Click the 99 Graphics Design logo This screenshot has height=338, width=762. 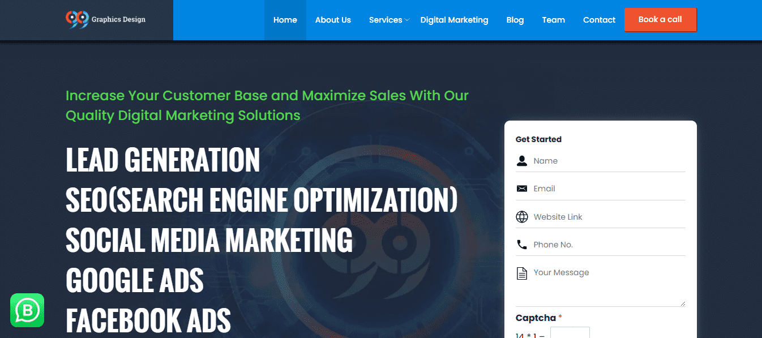[x=105, y=19]
